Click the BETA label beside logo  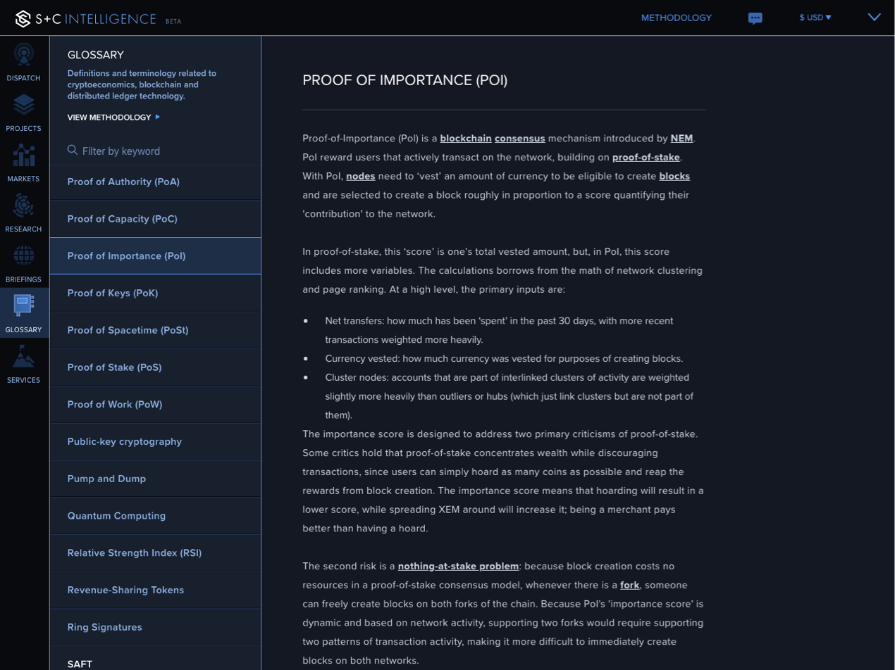pos(173,21)
